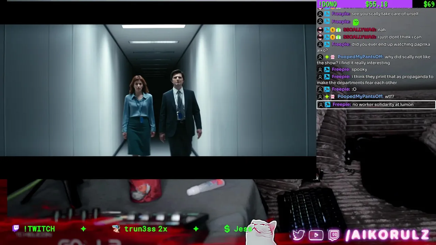This screenshot has height=245, width=436.
Task: Open Freepie's name on highlighted 'no worker solidarity' message
Action: [342, 104]
